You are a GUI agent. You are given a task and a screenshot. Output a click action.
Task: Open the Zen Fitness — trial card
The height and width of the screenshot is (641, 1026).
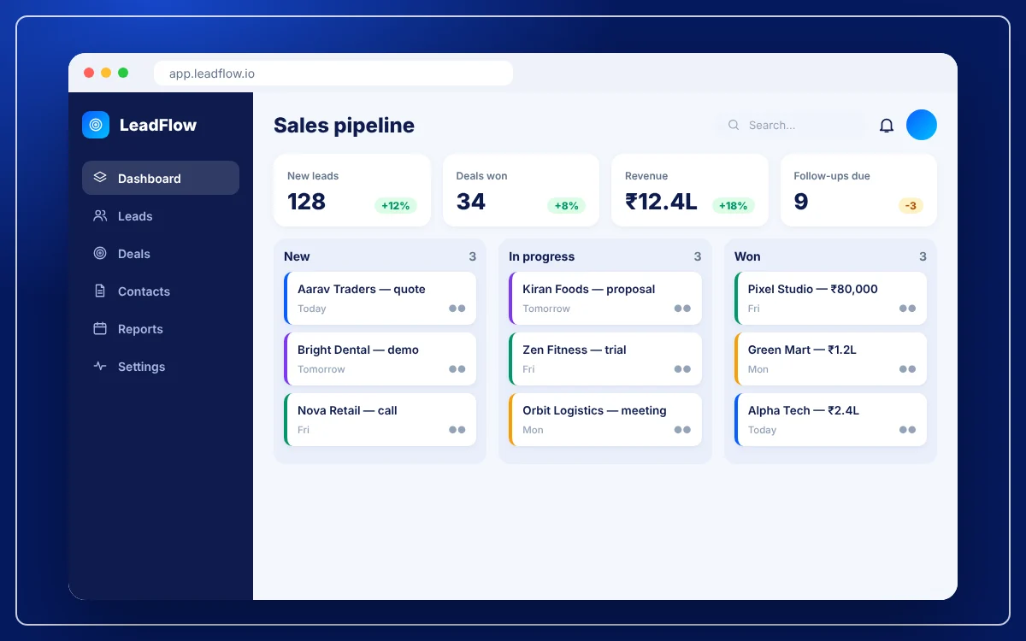coord(605,359)
